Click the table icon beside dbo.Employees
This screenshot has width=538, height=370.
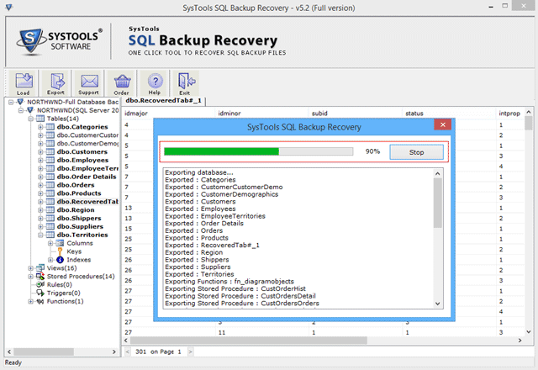click(50, 160)
